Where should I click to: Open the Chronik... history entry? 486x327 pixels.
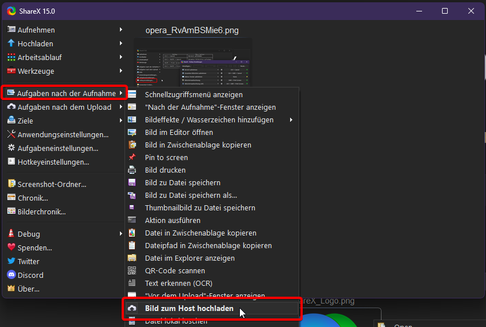point(33,198)
